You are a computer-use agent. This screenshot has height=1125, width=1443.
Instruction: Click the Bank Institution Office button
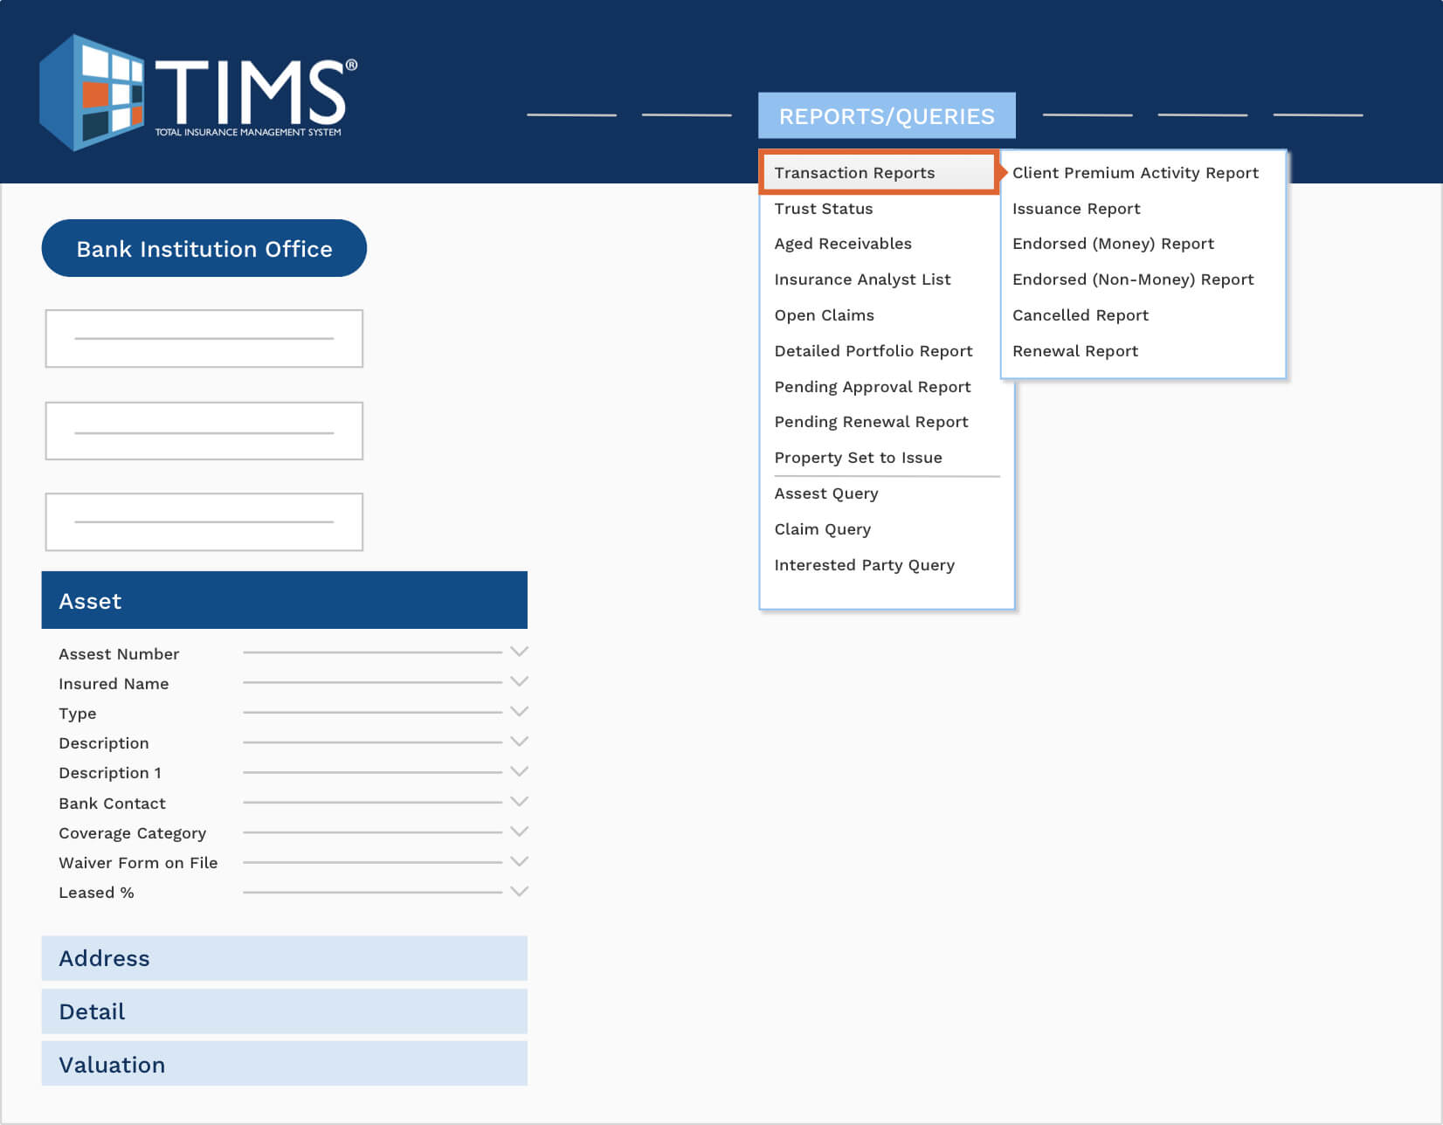[x=204, y=248]
